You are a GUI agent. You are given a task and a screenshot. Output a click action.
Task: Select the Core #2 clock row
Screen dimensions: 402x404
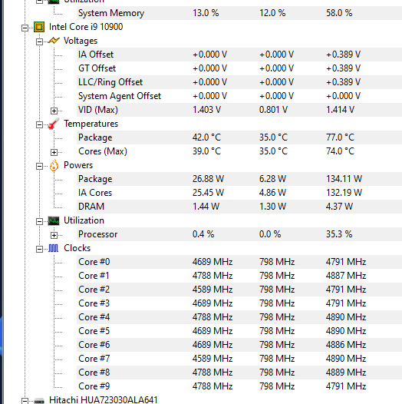point(239,290)
